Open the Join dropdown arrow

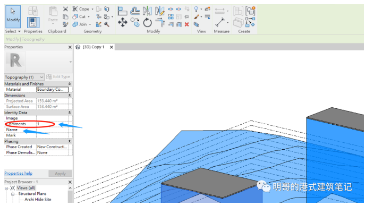(90, 24)
